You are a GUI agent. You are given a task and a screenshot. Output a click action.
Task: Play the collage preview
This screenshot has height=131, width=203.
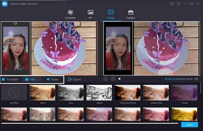pyautogui.click(x=106, y=79)
